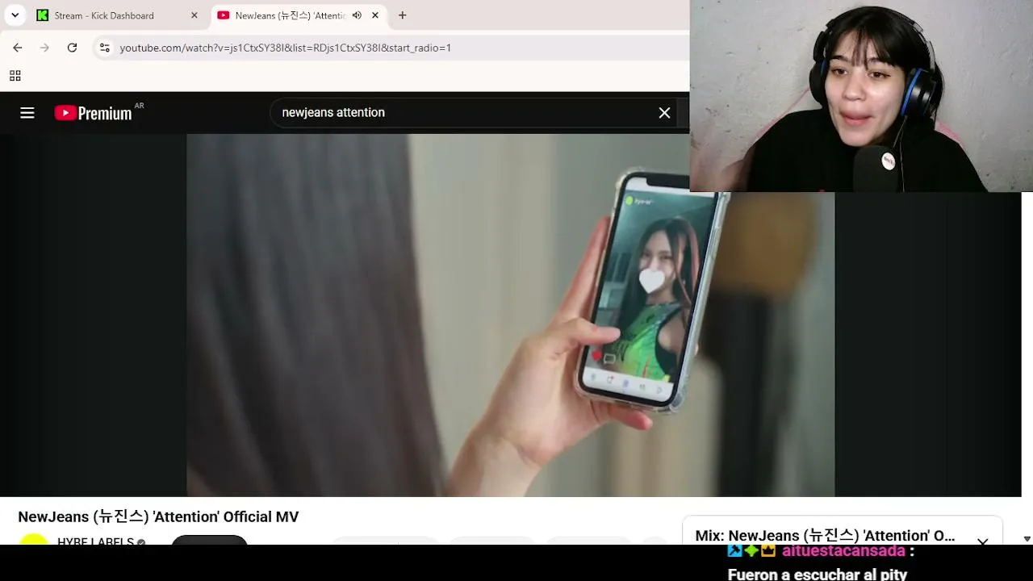
Task: Close the NewJeans 'Attention' tab
Action: point(374,15)
